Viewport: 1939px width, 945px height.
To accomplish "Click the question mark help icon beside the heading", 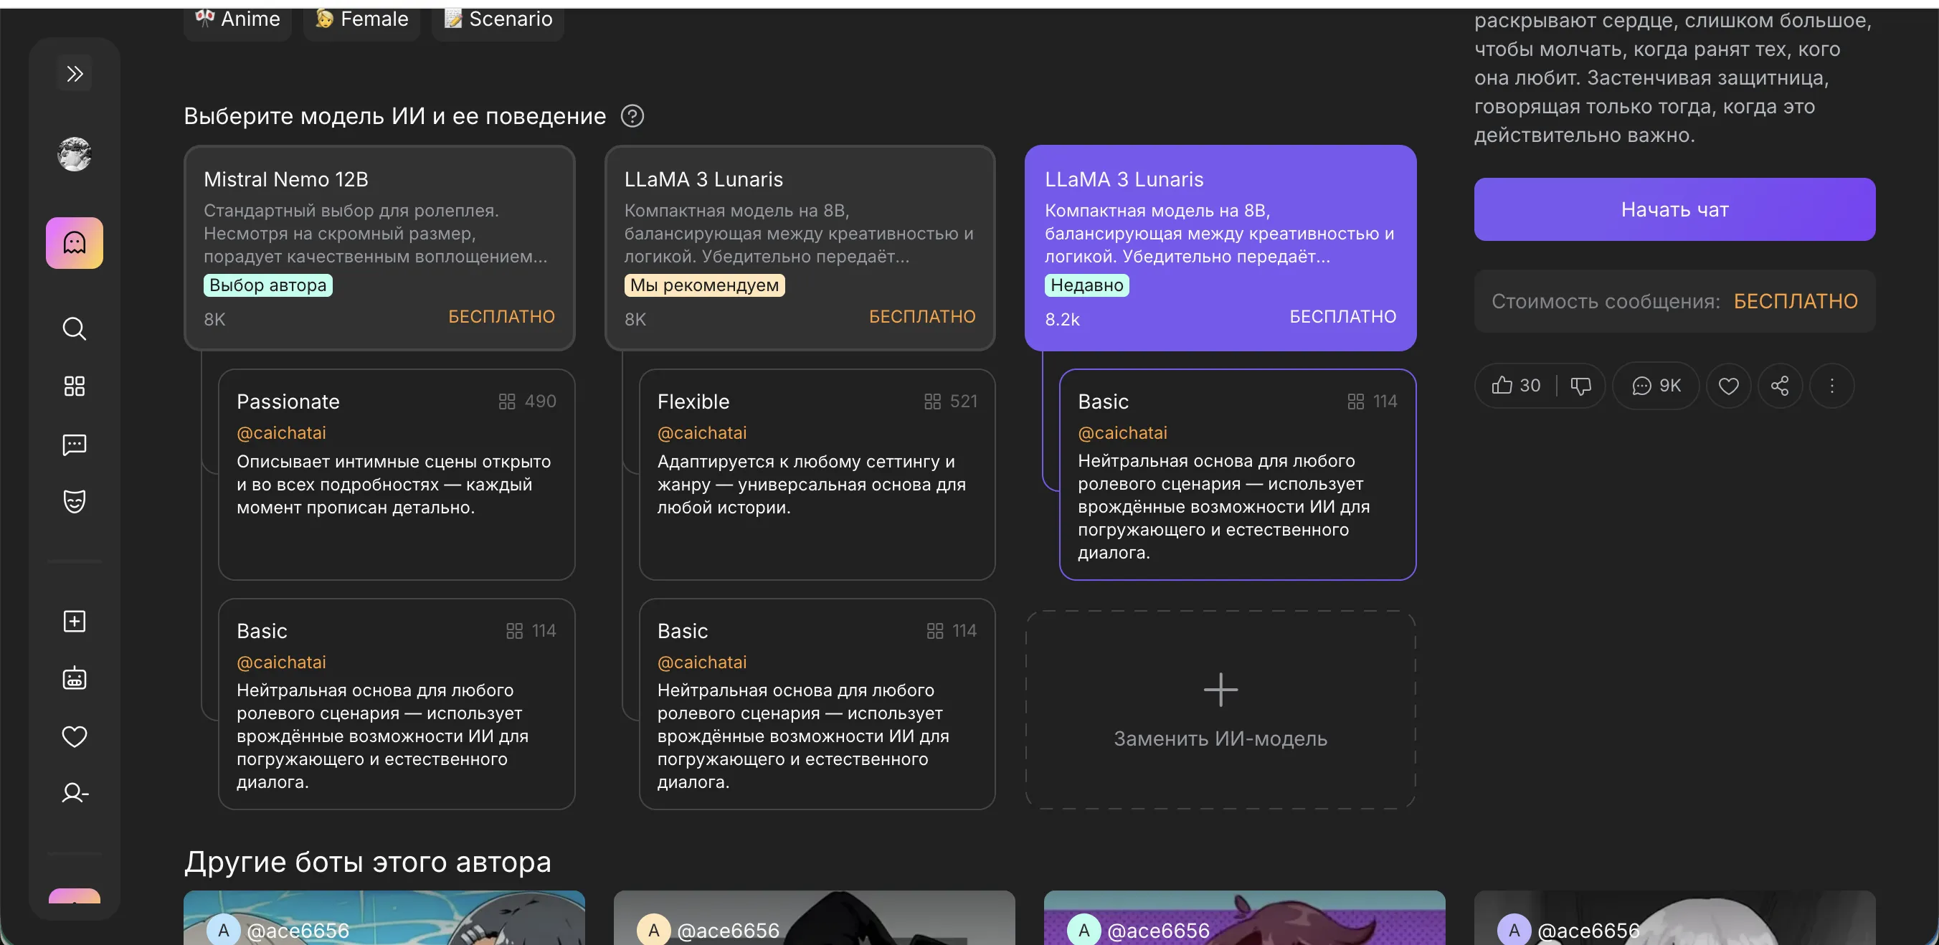I will click(632, 116).
